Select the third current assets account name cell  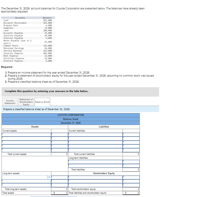coord(26,142)
